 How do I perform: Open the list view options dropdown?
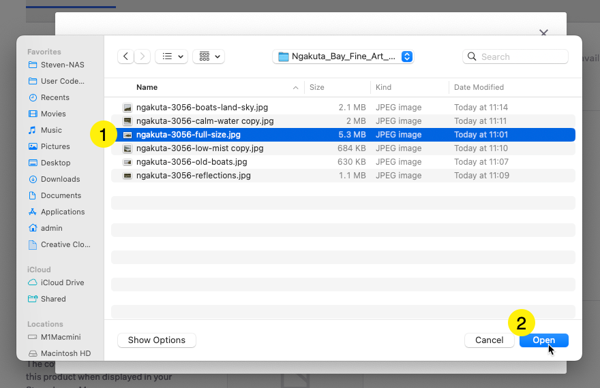tap(171, 57)
